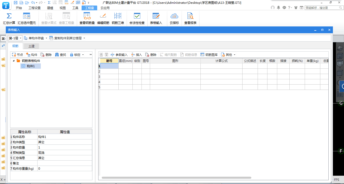
Task: Click the chat message bubble icon
Action: [x=284, y=8]
